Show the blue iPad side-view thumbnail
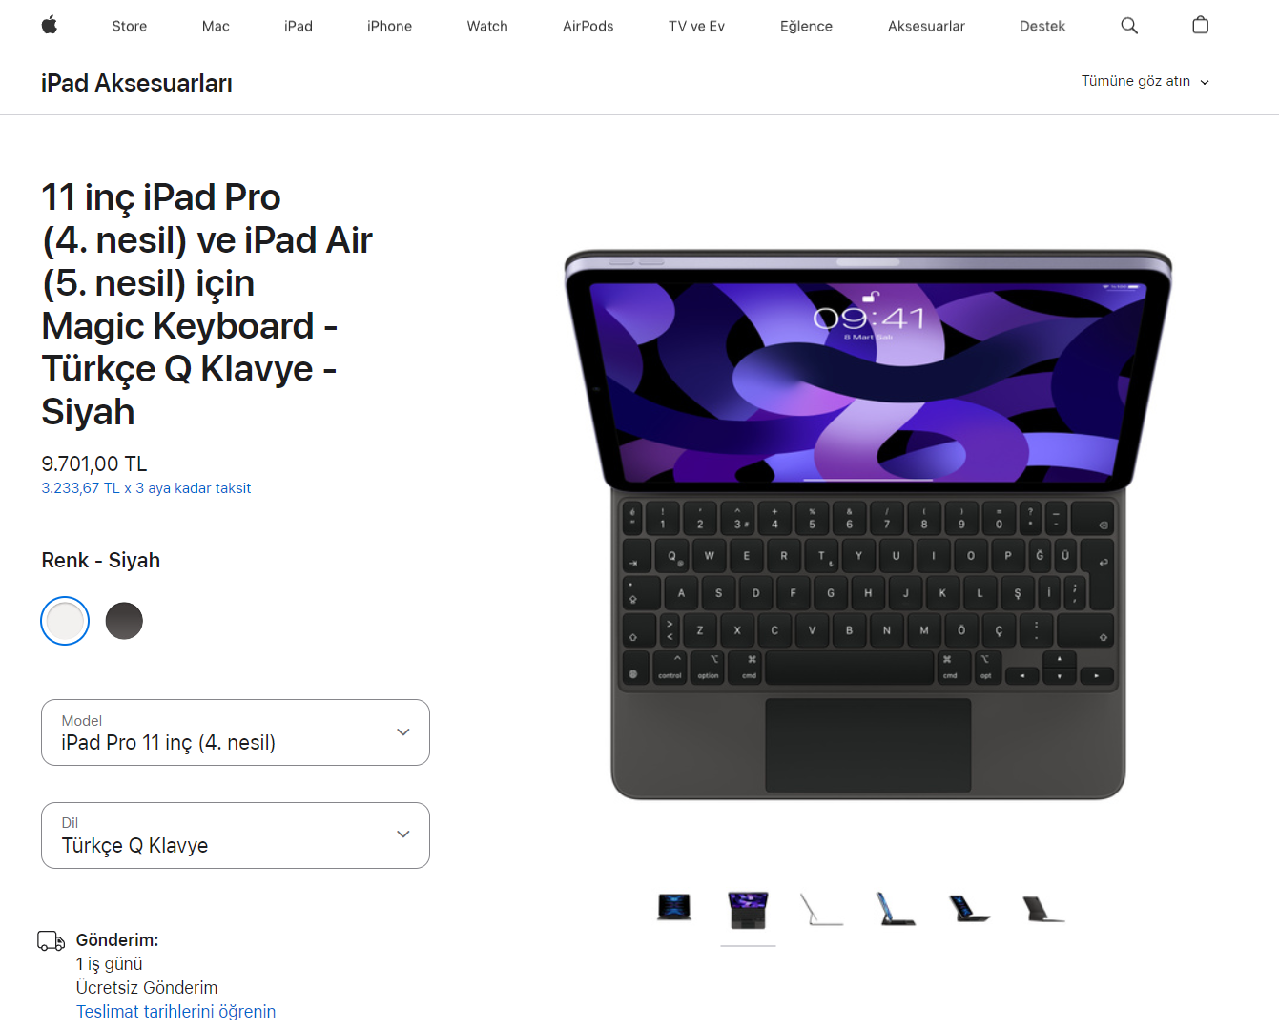The image size is (1279, 1030). pyautogui.click(x=897, y=909)
